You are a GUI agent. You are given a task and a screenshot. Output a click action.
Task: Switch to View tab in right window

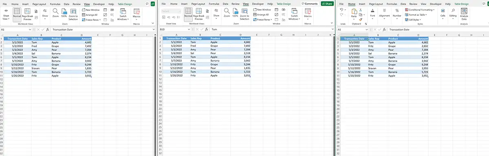point(423,4)
